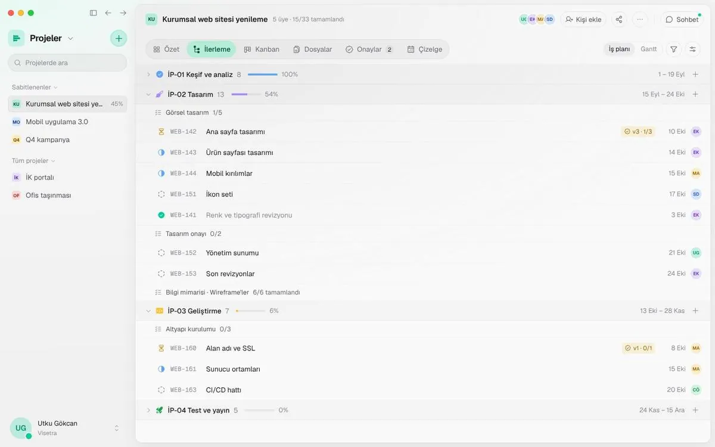
Task: Collapse the Sabitlenenler group
Action: [35, 87]
